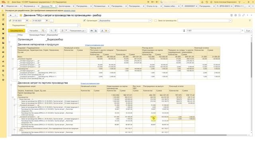Get link to this report icon
This screenshot has width=255, height=143.
[243, 15]
